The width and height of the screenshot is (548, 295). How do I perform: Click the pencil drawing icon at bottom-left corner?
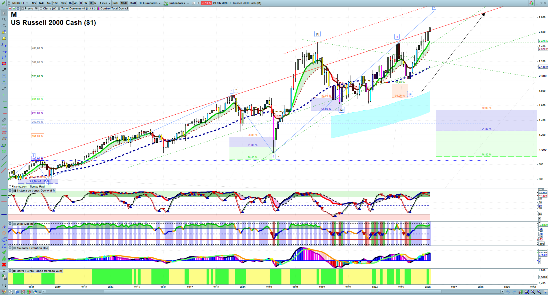4,292
